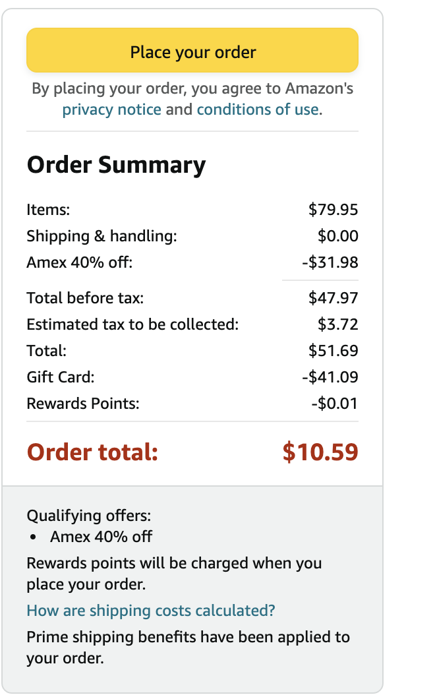Click Amex 40% off under Qualifying offers
The image size is (435, 699).
[101, 537]
